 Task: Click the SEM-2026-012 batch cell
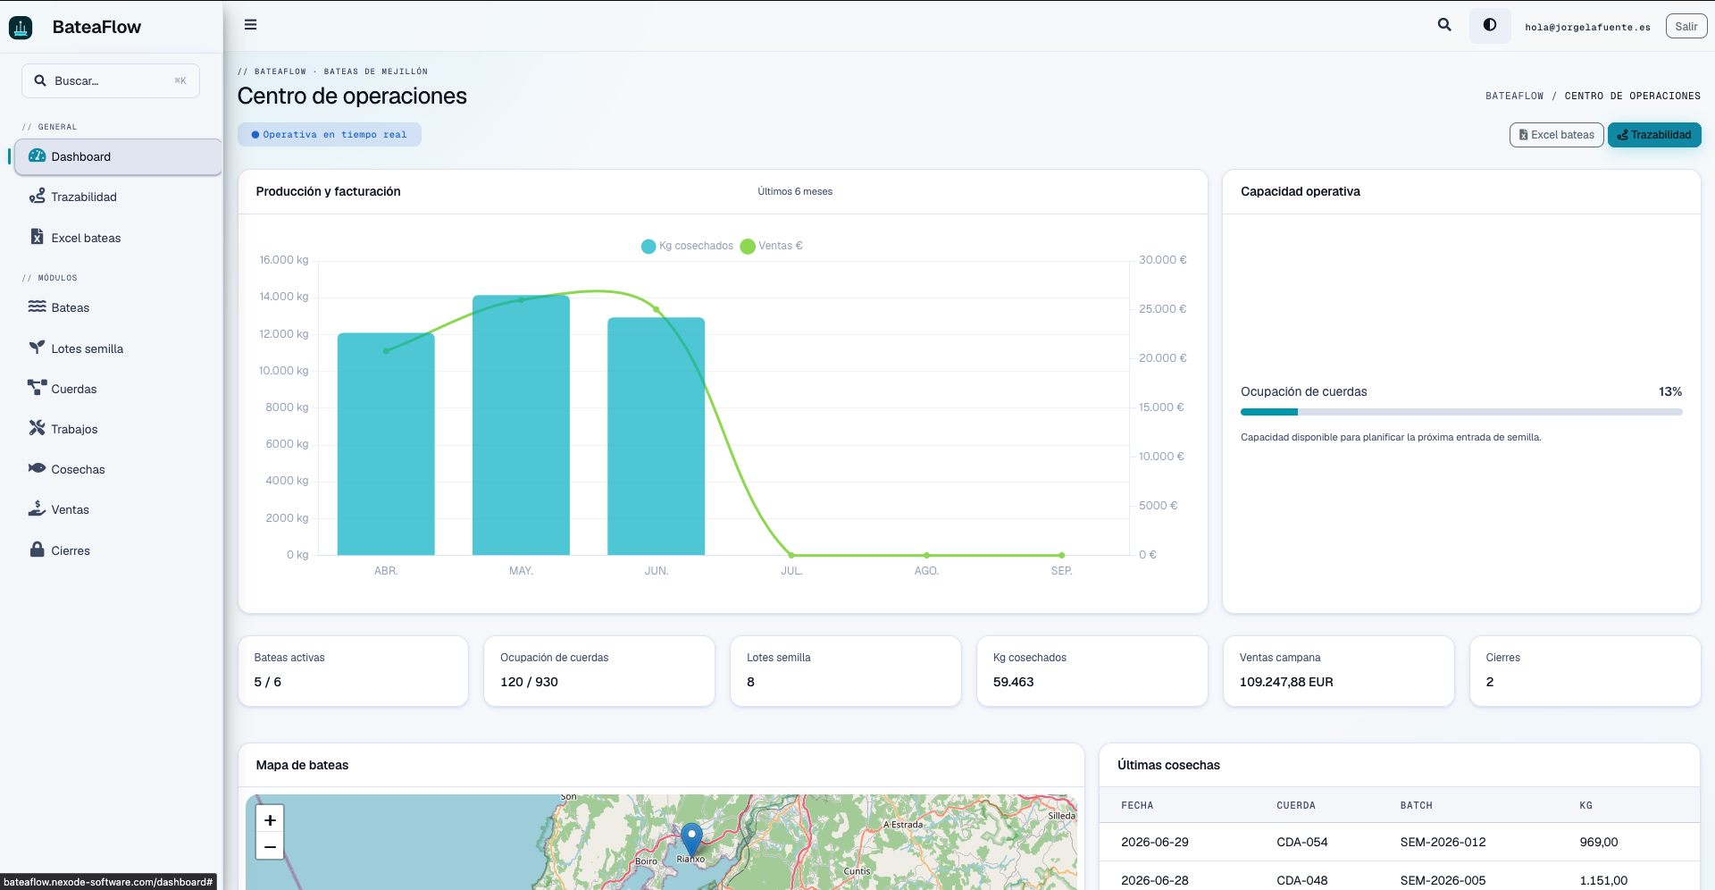coord(1443,842)
